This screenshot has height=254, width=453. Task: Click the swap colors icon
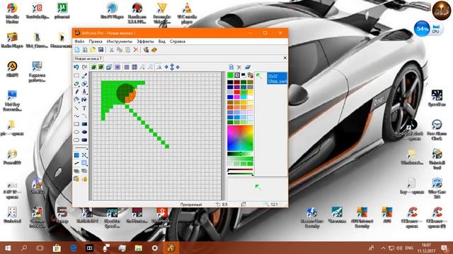pos(250,75)
